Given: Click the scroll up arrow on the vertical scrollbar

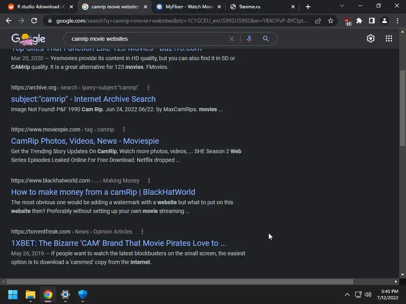Looking at the screenshot, I should click(402, 32).
